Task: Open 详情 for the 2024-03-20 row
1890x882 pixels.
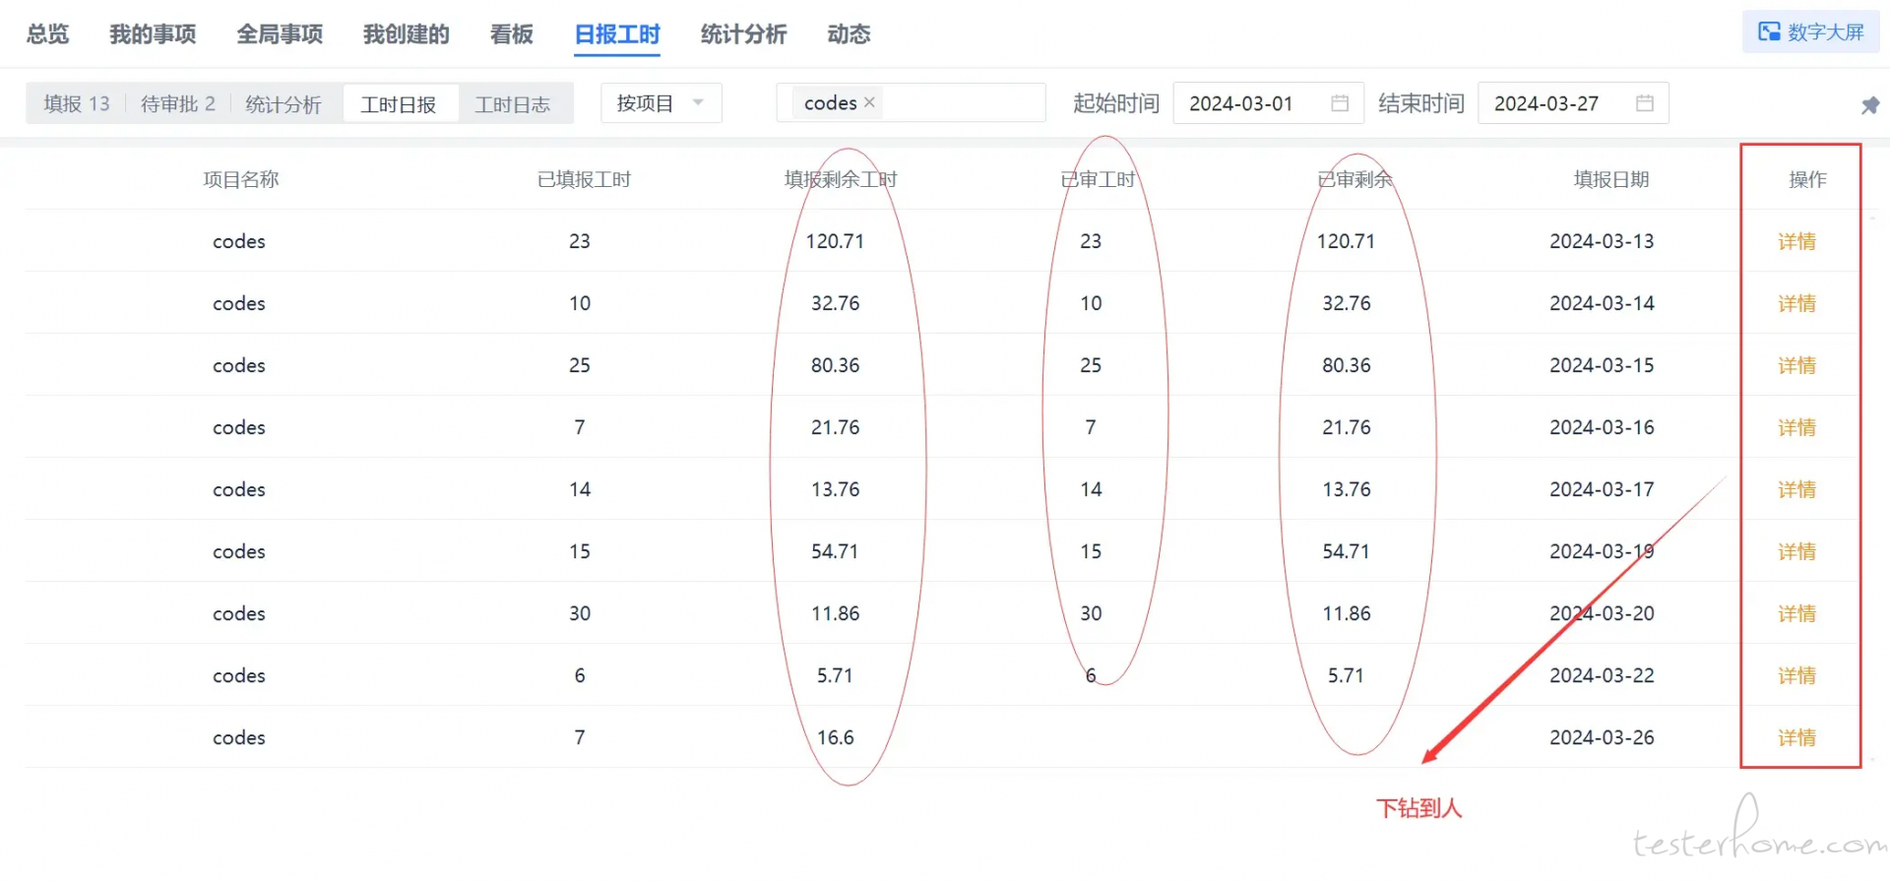Action: pyautogui.click(x=1796, y=613)
